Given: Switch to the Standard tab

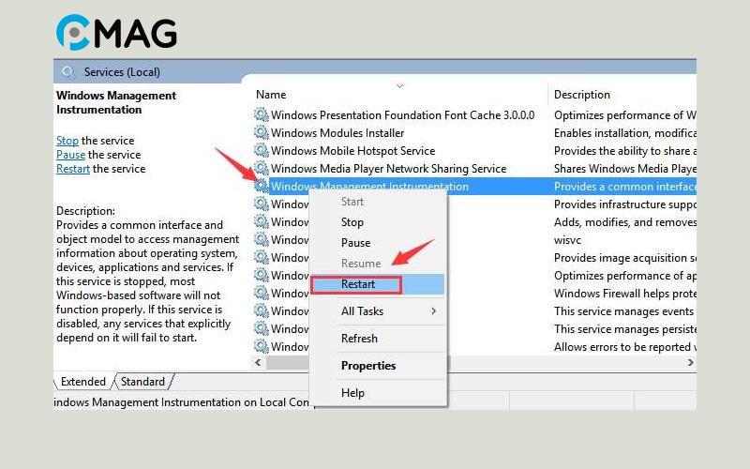Looking at the screenshot, I should click(142, 382).
